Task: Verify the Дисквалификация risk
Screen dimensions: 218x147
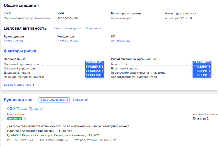Action: pos(95,71)
